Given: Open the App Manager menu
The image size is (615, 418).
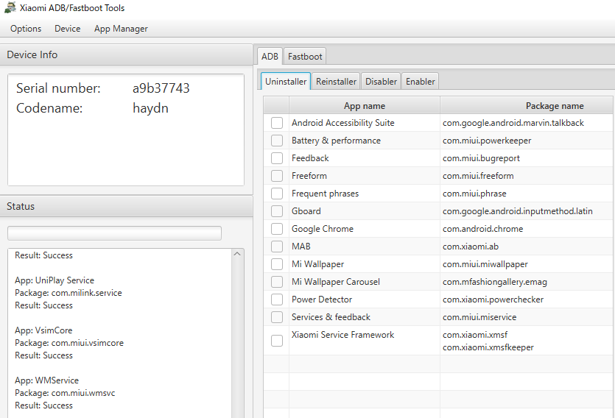Looking at the screenshot, I should [x=121, y=29].
